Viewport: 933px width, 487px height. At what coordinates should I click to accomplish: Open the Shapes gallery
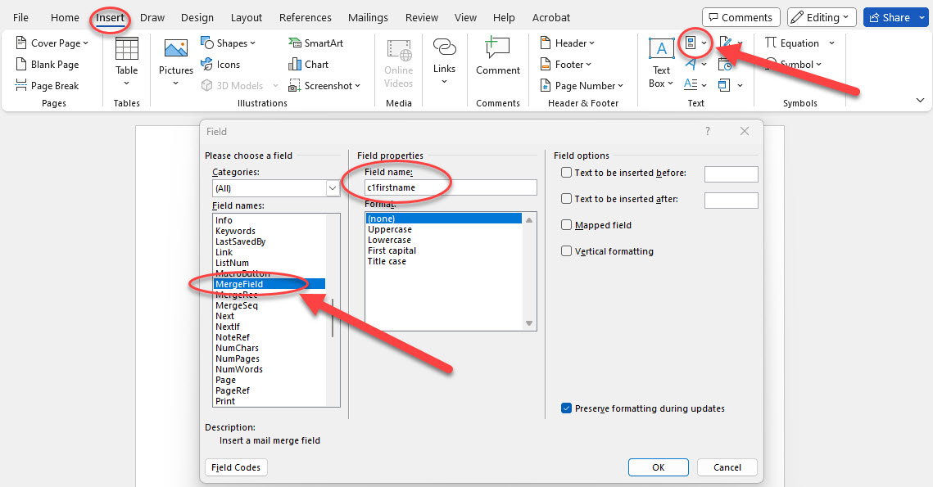229,43
